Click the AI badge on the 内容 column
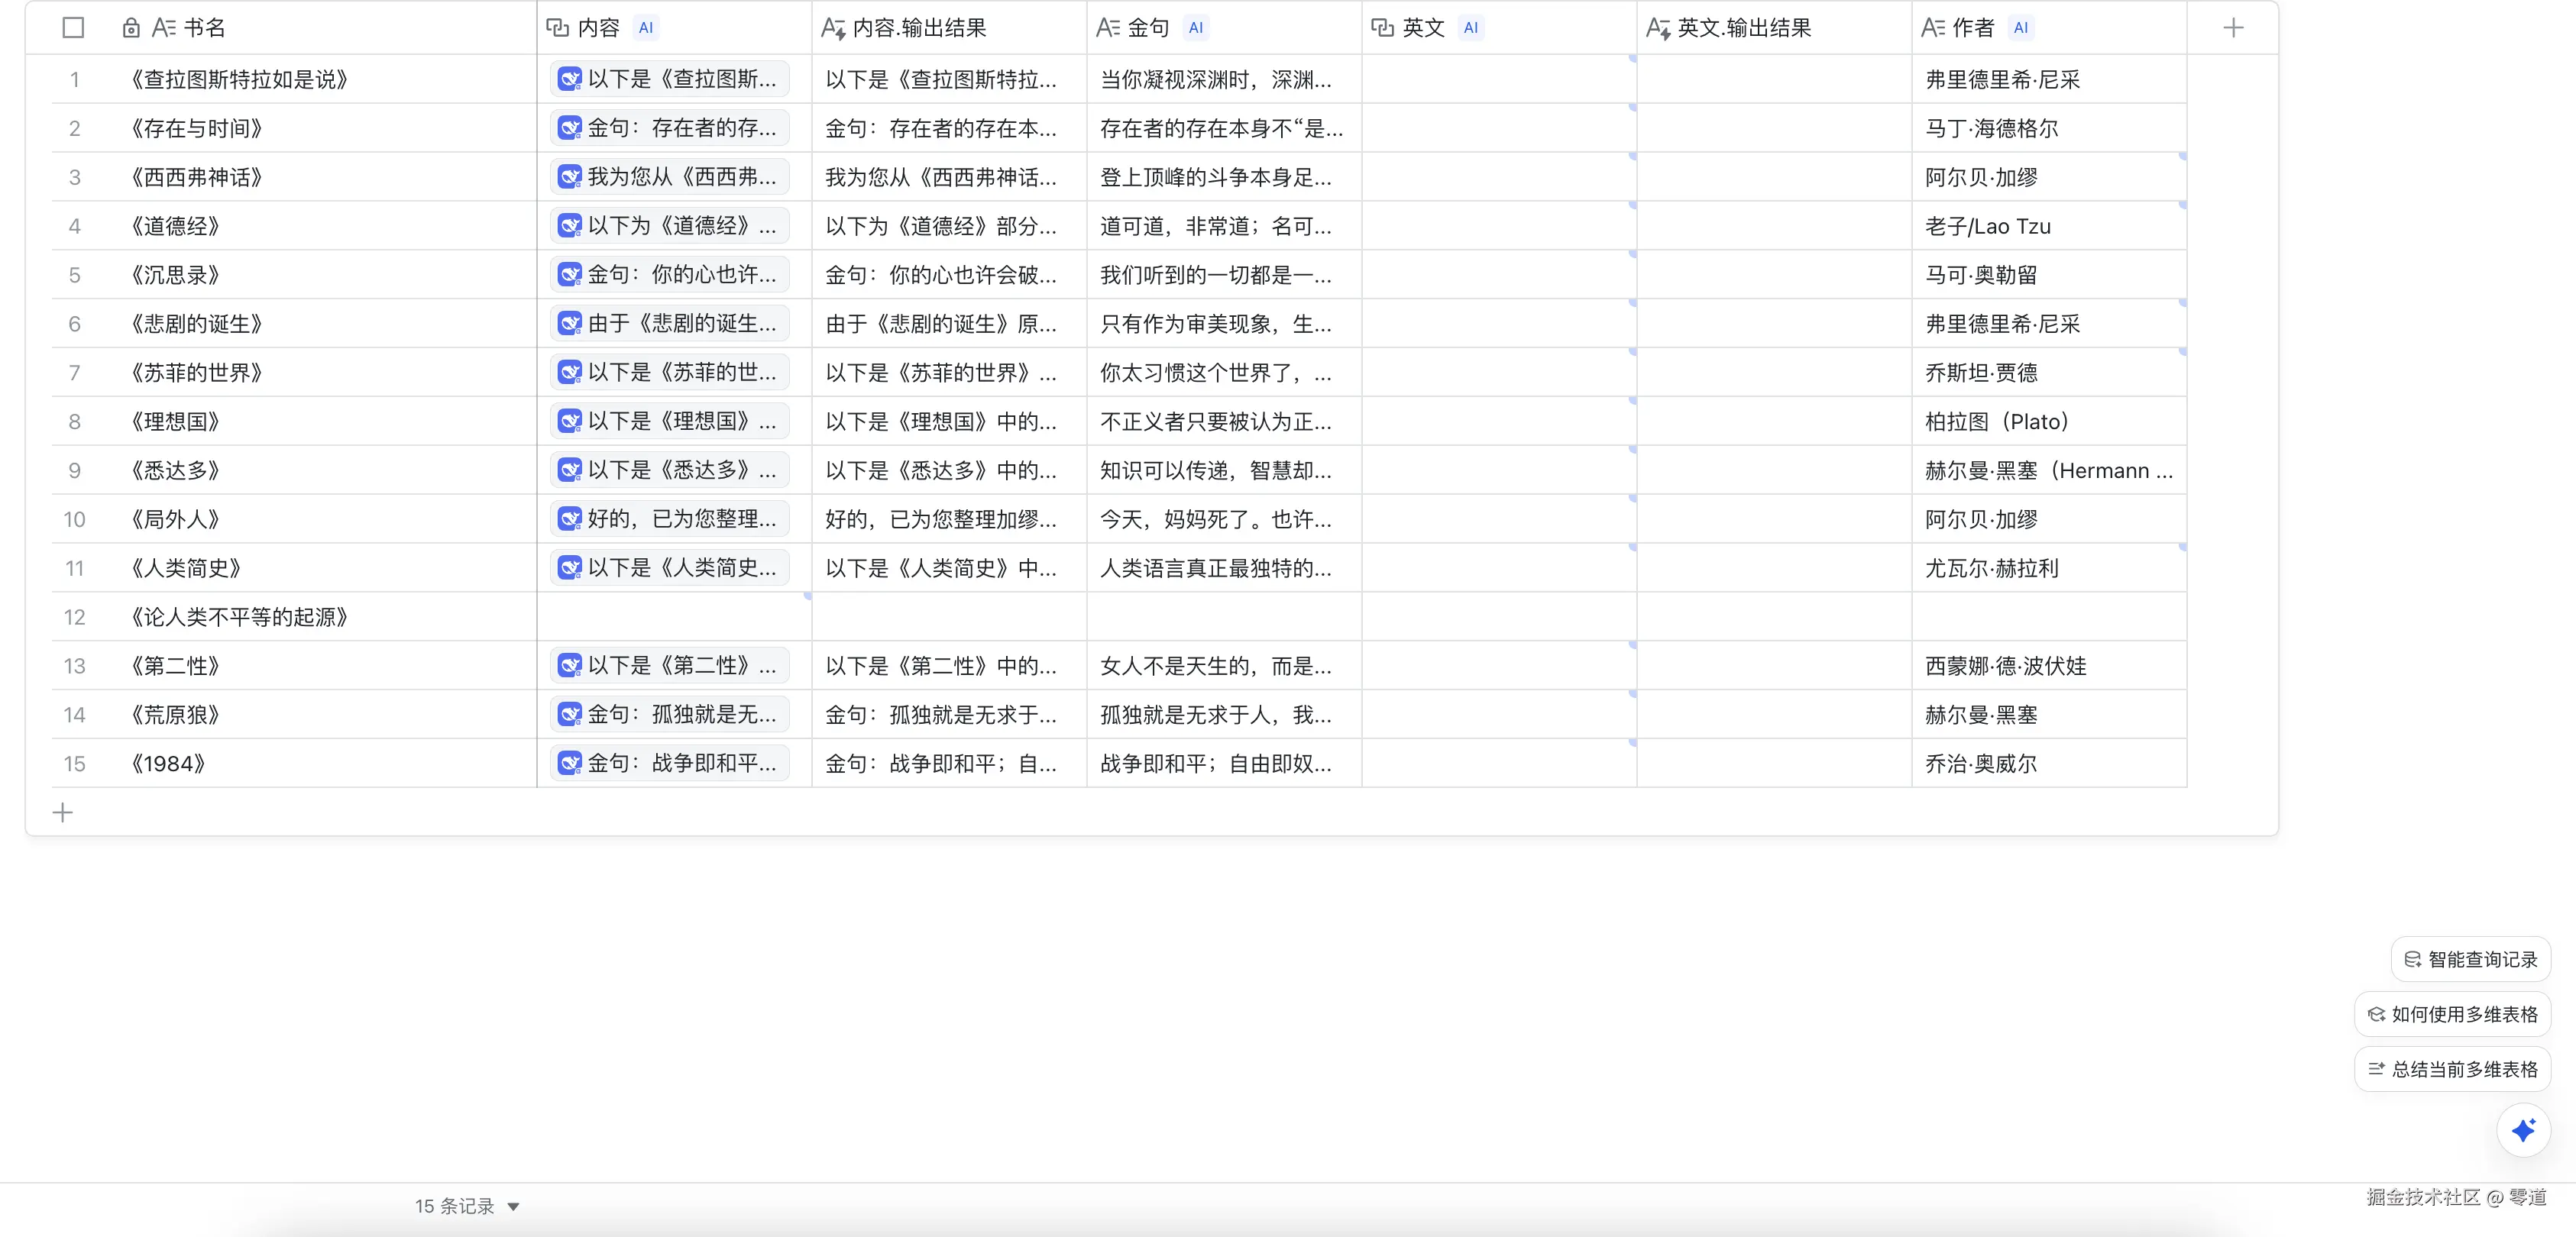Screen dimensions: 2576x1237 pos(646,28)
